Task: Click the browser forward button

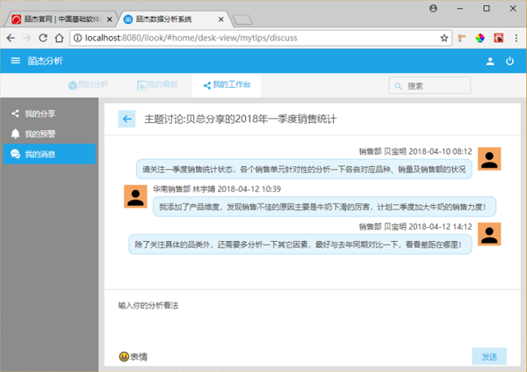Action: [x=27, y=38]
